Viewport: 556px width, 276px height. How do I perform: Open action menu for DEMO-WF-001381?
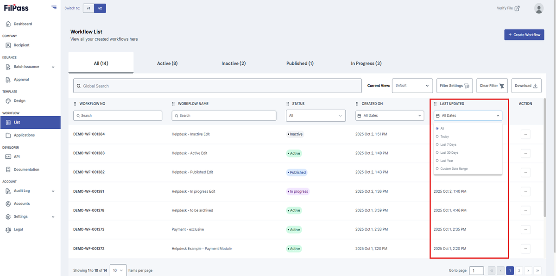pyautogui.click(x=525, y=191)
